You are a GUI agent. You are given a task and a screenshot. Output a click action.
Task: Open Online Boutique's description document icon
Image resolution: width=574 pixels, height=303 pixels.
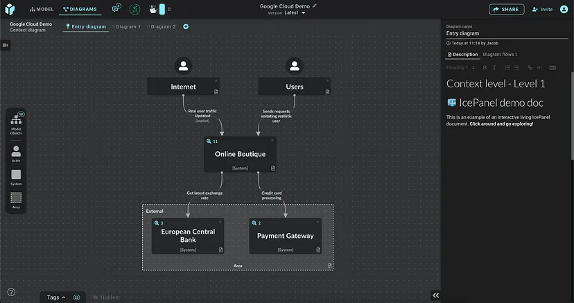[272, 168]
